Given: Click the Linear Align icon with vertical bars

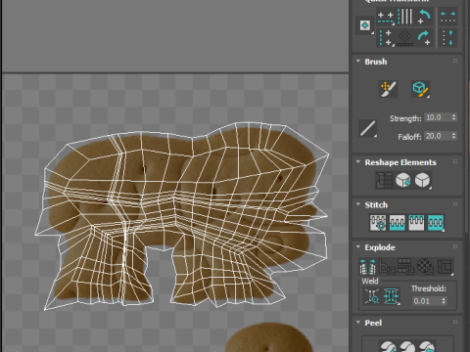Looking at the screenshot, I should 405,17.
